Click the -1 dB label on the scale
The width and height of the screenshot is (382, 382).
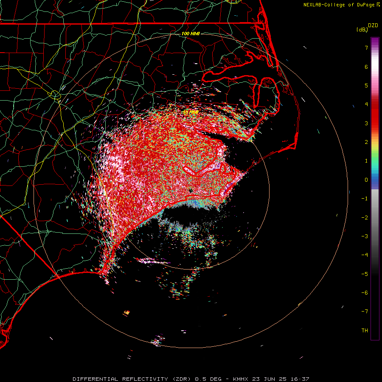(x=365, y=199)
